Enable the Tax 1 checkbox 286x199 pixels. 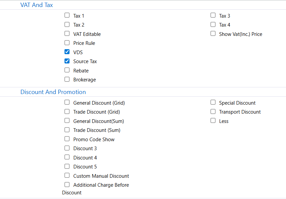coord(67,15)
